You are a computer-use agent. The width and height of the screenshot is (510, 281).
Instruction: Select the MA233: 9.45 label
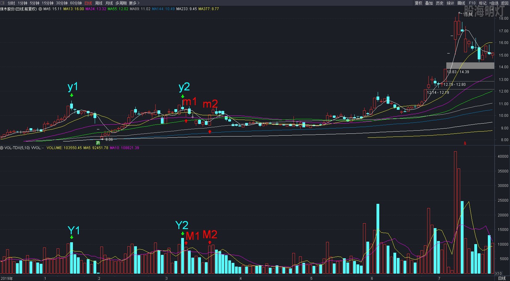click(x=186, y=9)
